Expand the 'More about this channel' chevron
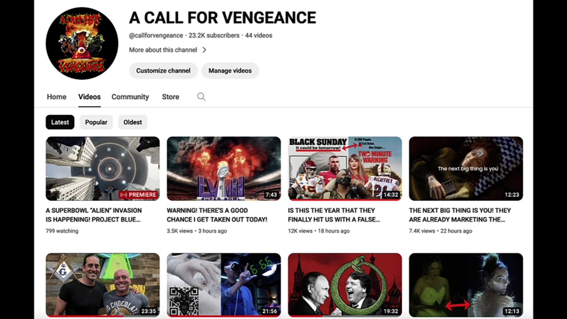This screenshot has height=319, width=567. (204, 50)
